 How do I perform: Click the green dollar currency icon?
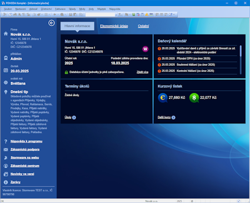pyautogui.click(x=194, y=98)
